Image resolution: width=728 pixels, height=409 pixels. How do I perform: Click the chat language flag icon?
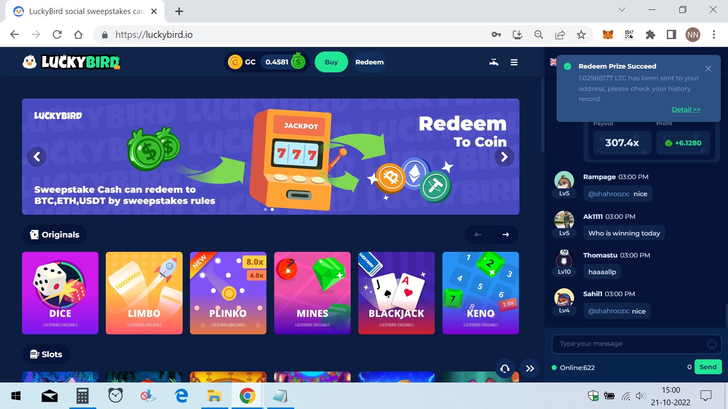point(553,62)
